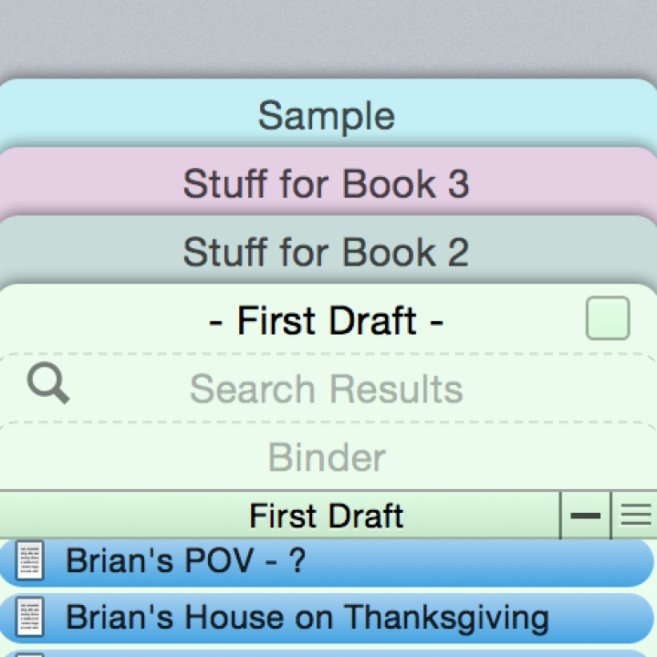This screenshot has height=657, width=657.
Task: Click the document icon beside Brian's POV
Action: click(x=30, y=561)
